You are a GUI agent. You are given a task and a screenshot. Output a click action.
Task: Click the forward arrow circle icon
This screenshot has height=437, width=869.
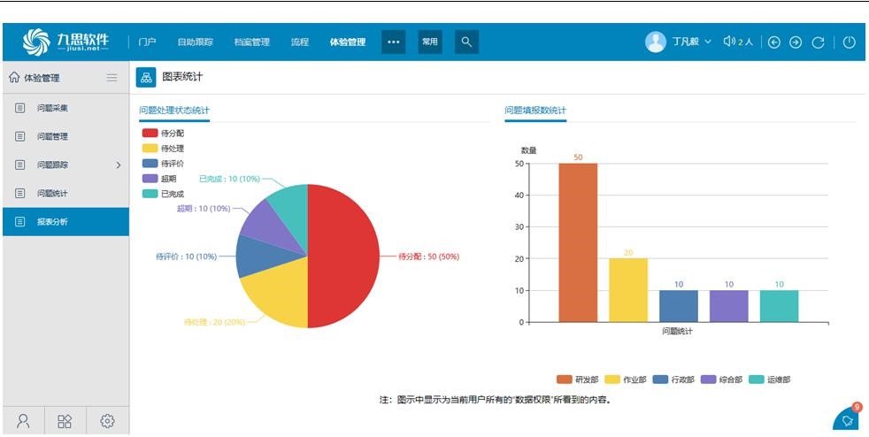796,42
